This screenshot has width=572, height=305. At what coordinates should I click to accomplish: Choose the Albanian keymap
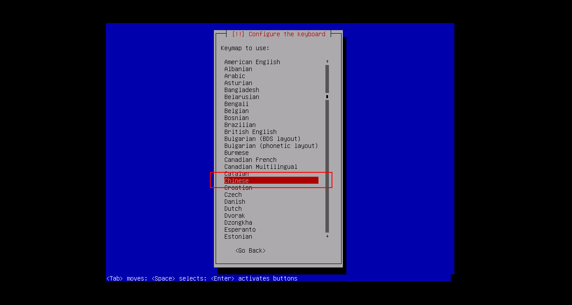tap(238, 69)
